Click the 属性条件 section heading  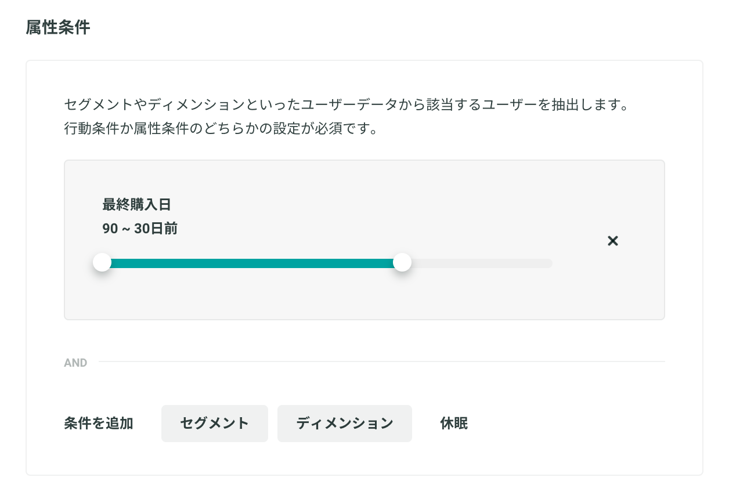58,27
